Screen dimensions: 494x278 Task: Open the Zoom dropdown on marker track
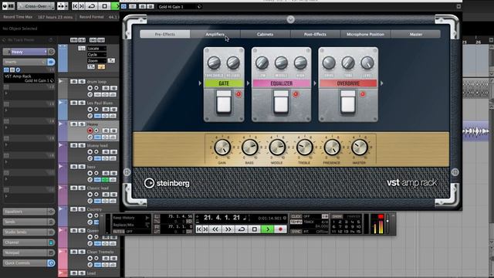point(96,60)
